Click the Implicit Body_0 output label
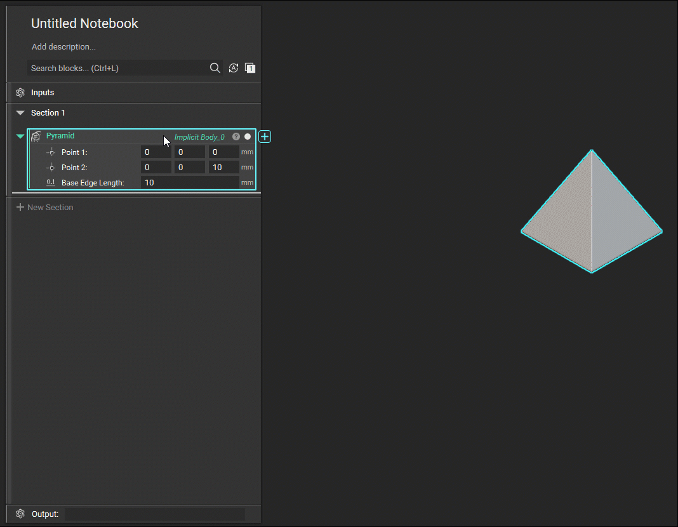This screenshot has height=527, width=678. [x=199, y=137]
